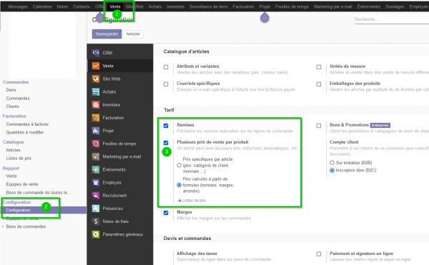Click the Recrutement magnifier icon
Screen dimensions: 429x265
pyautogui.click(x=96, y=195)
